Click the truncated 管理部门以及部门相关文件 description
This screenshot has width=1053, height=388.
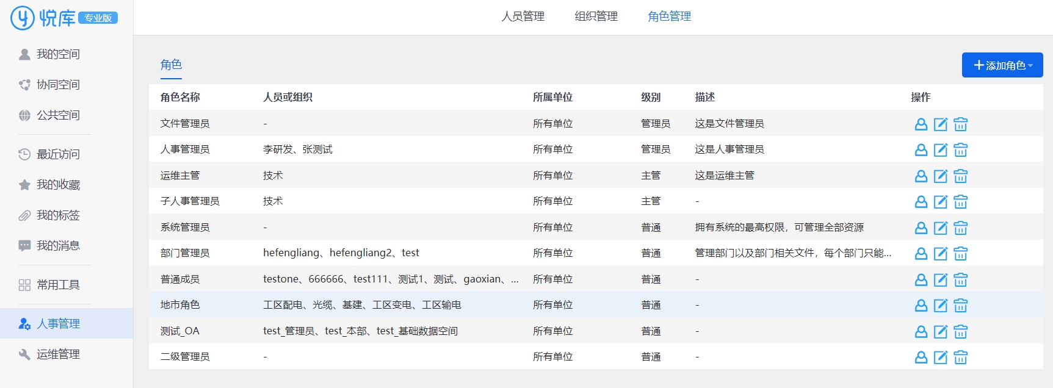coord(793,253)
